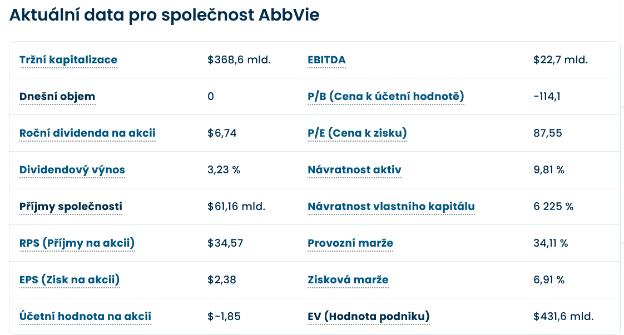624x335 pixels.
Task: Click the 87,55 P/E ratio value
Action: coord(547,133)
